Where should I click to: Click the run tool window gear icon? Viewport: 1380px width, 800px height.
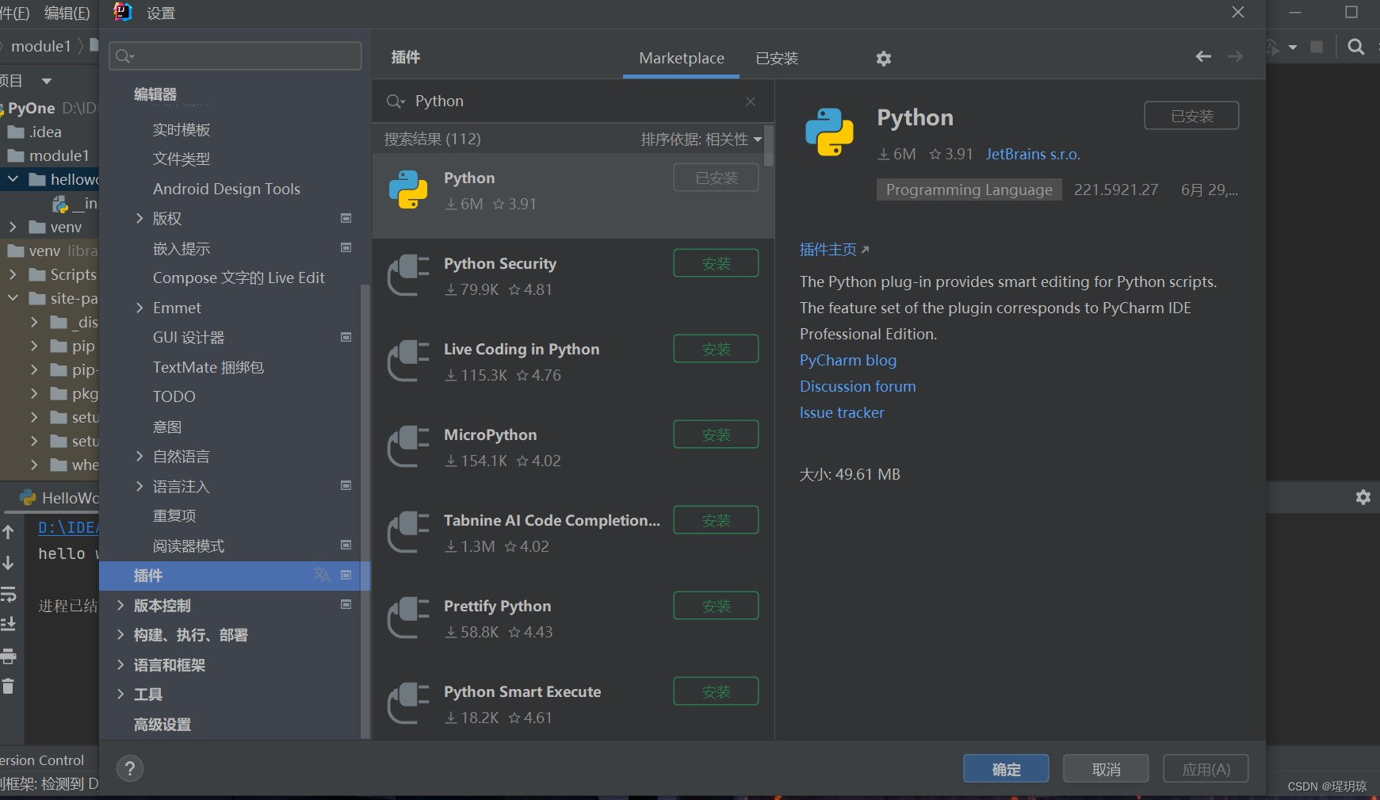coord(1363,497)
